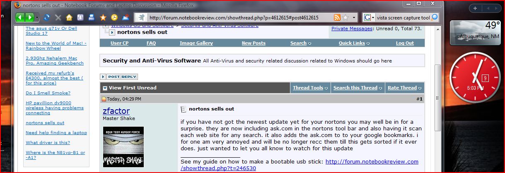Open 'HP pavillion dv9000 wireless having problems' thread

pos(55,108)
